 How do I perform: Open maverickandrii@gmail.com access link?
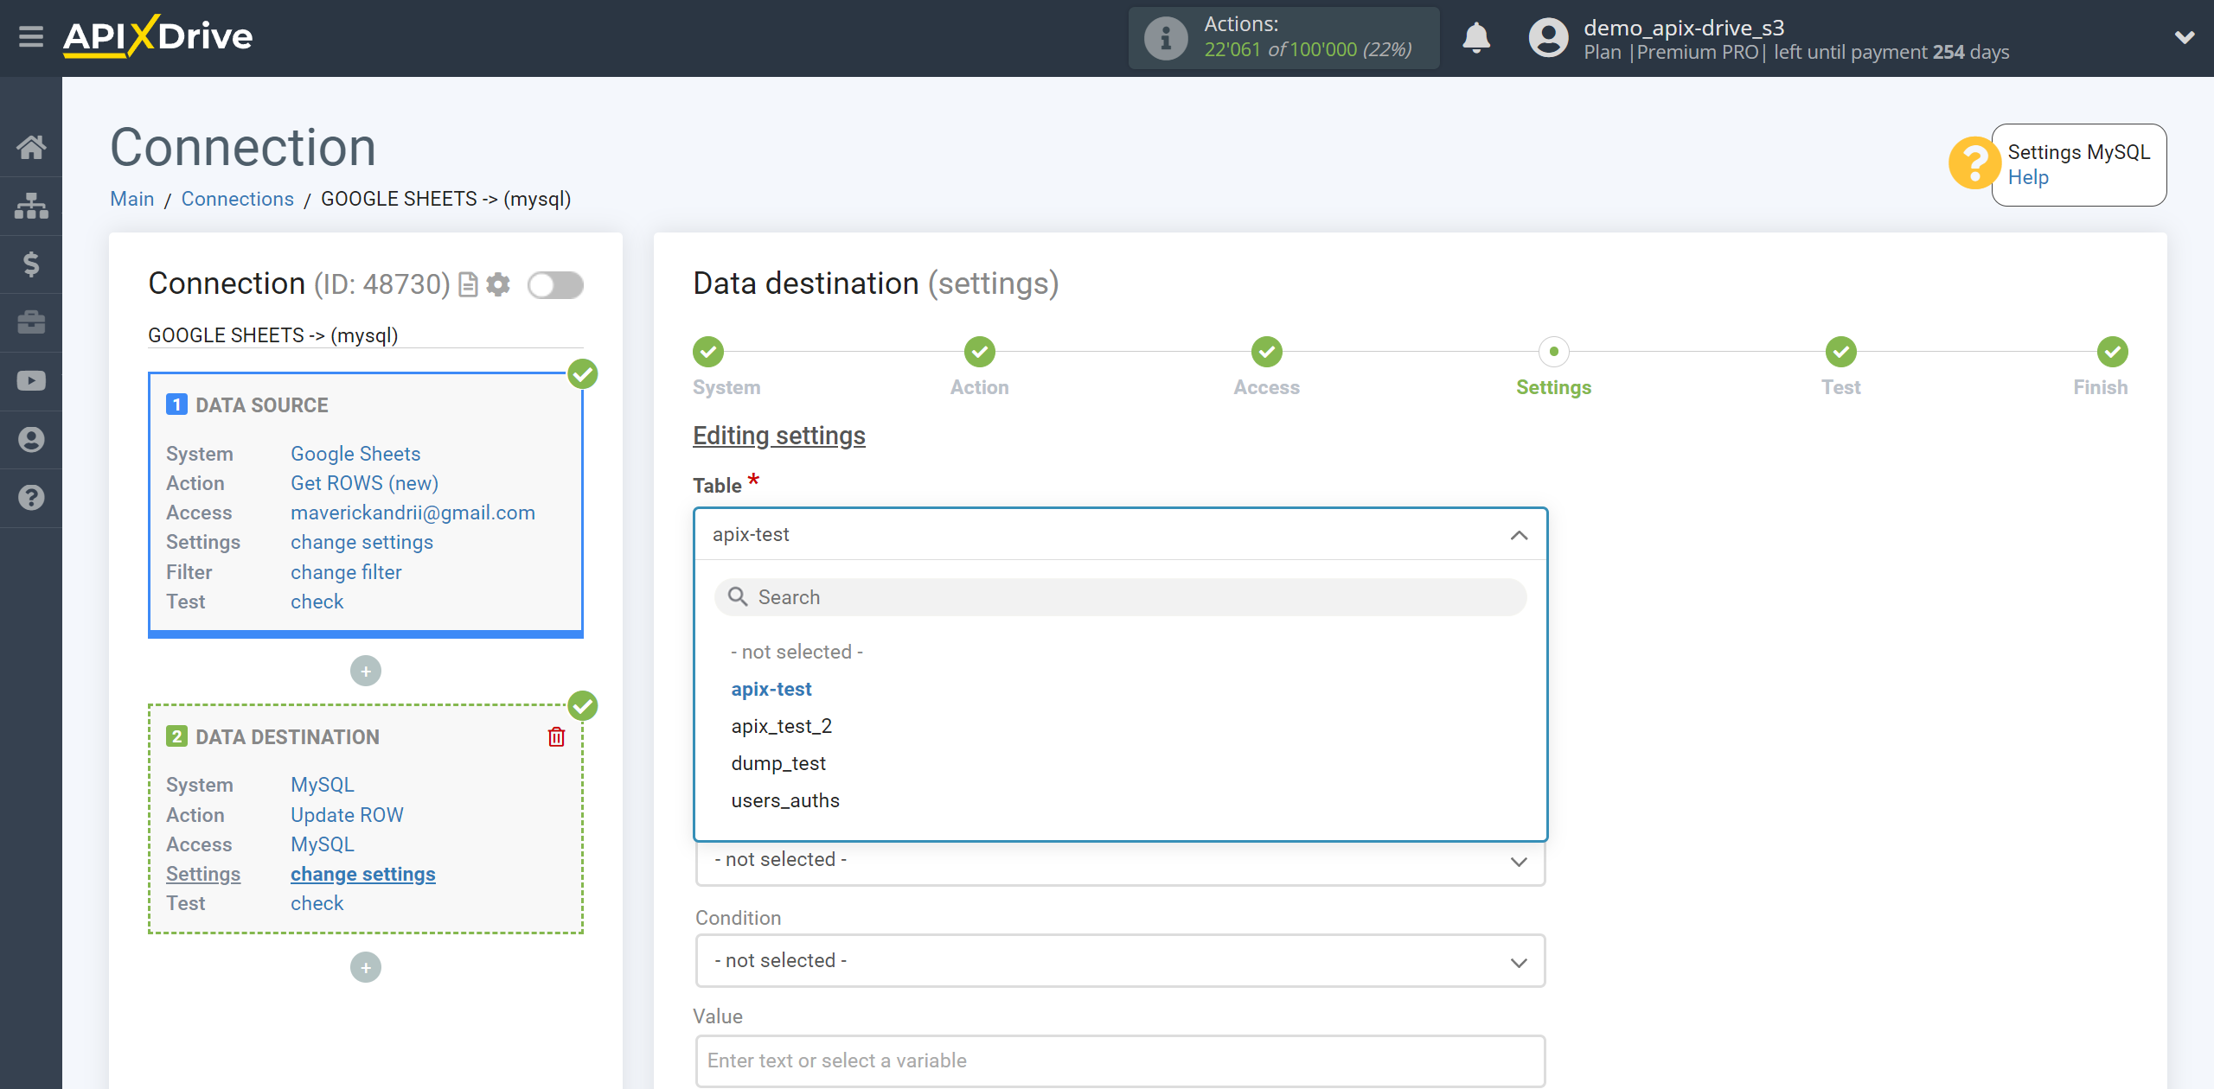[x=413, y=513]
